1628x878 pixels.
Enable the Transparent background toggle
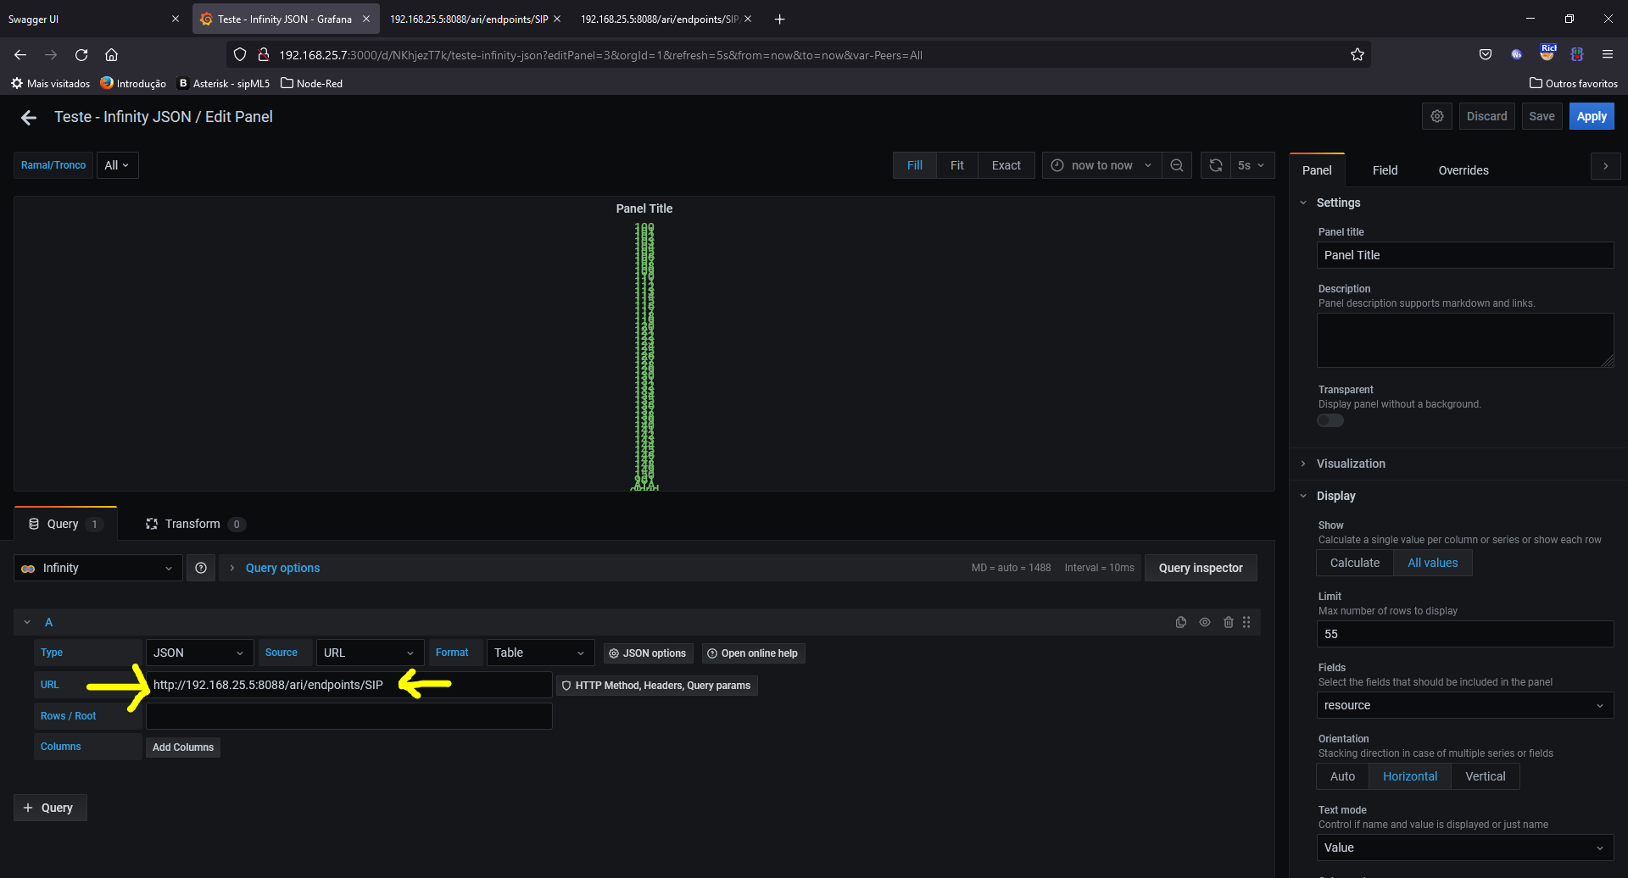click(x=1329, y=420)
